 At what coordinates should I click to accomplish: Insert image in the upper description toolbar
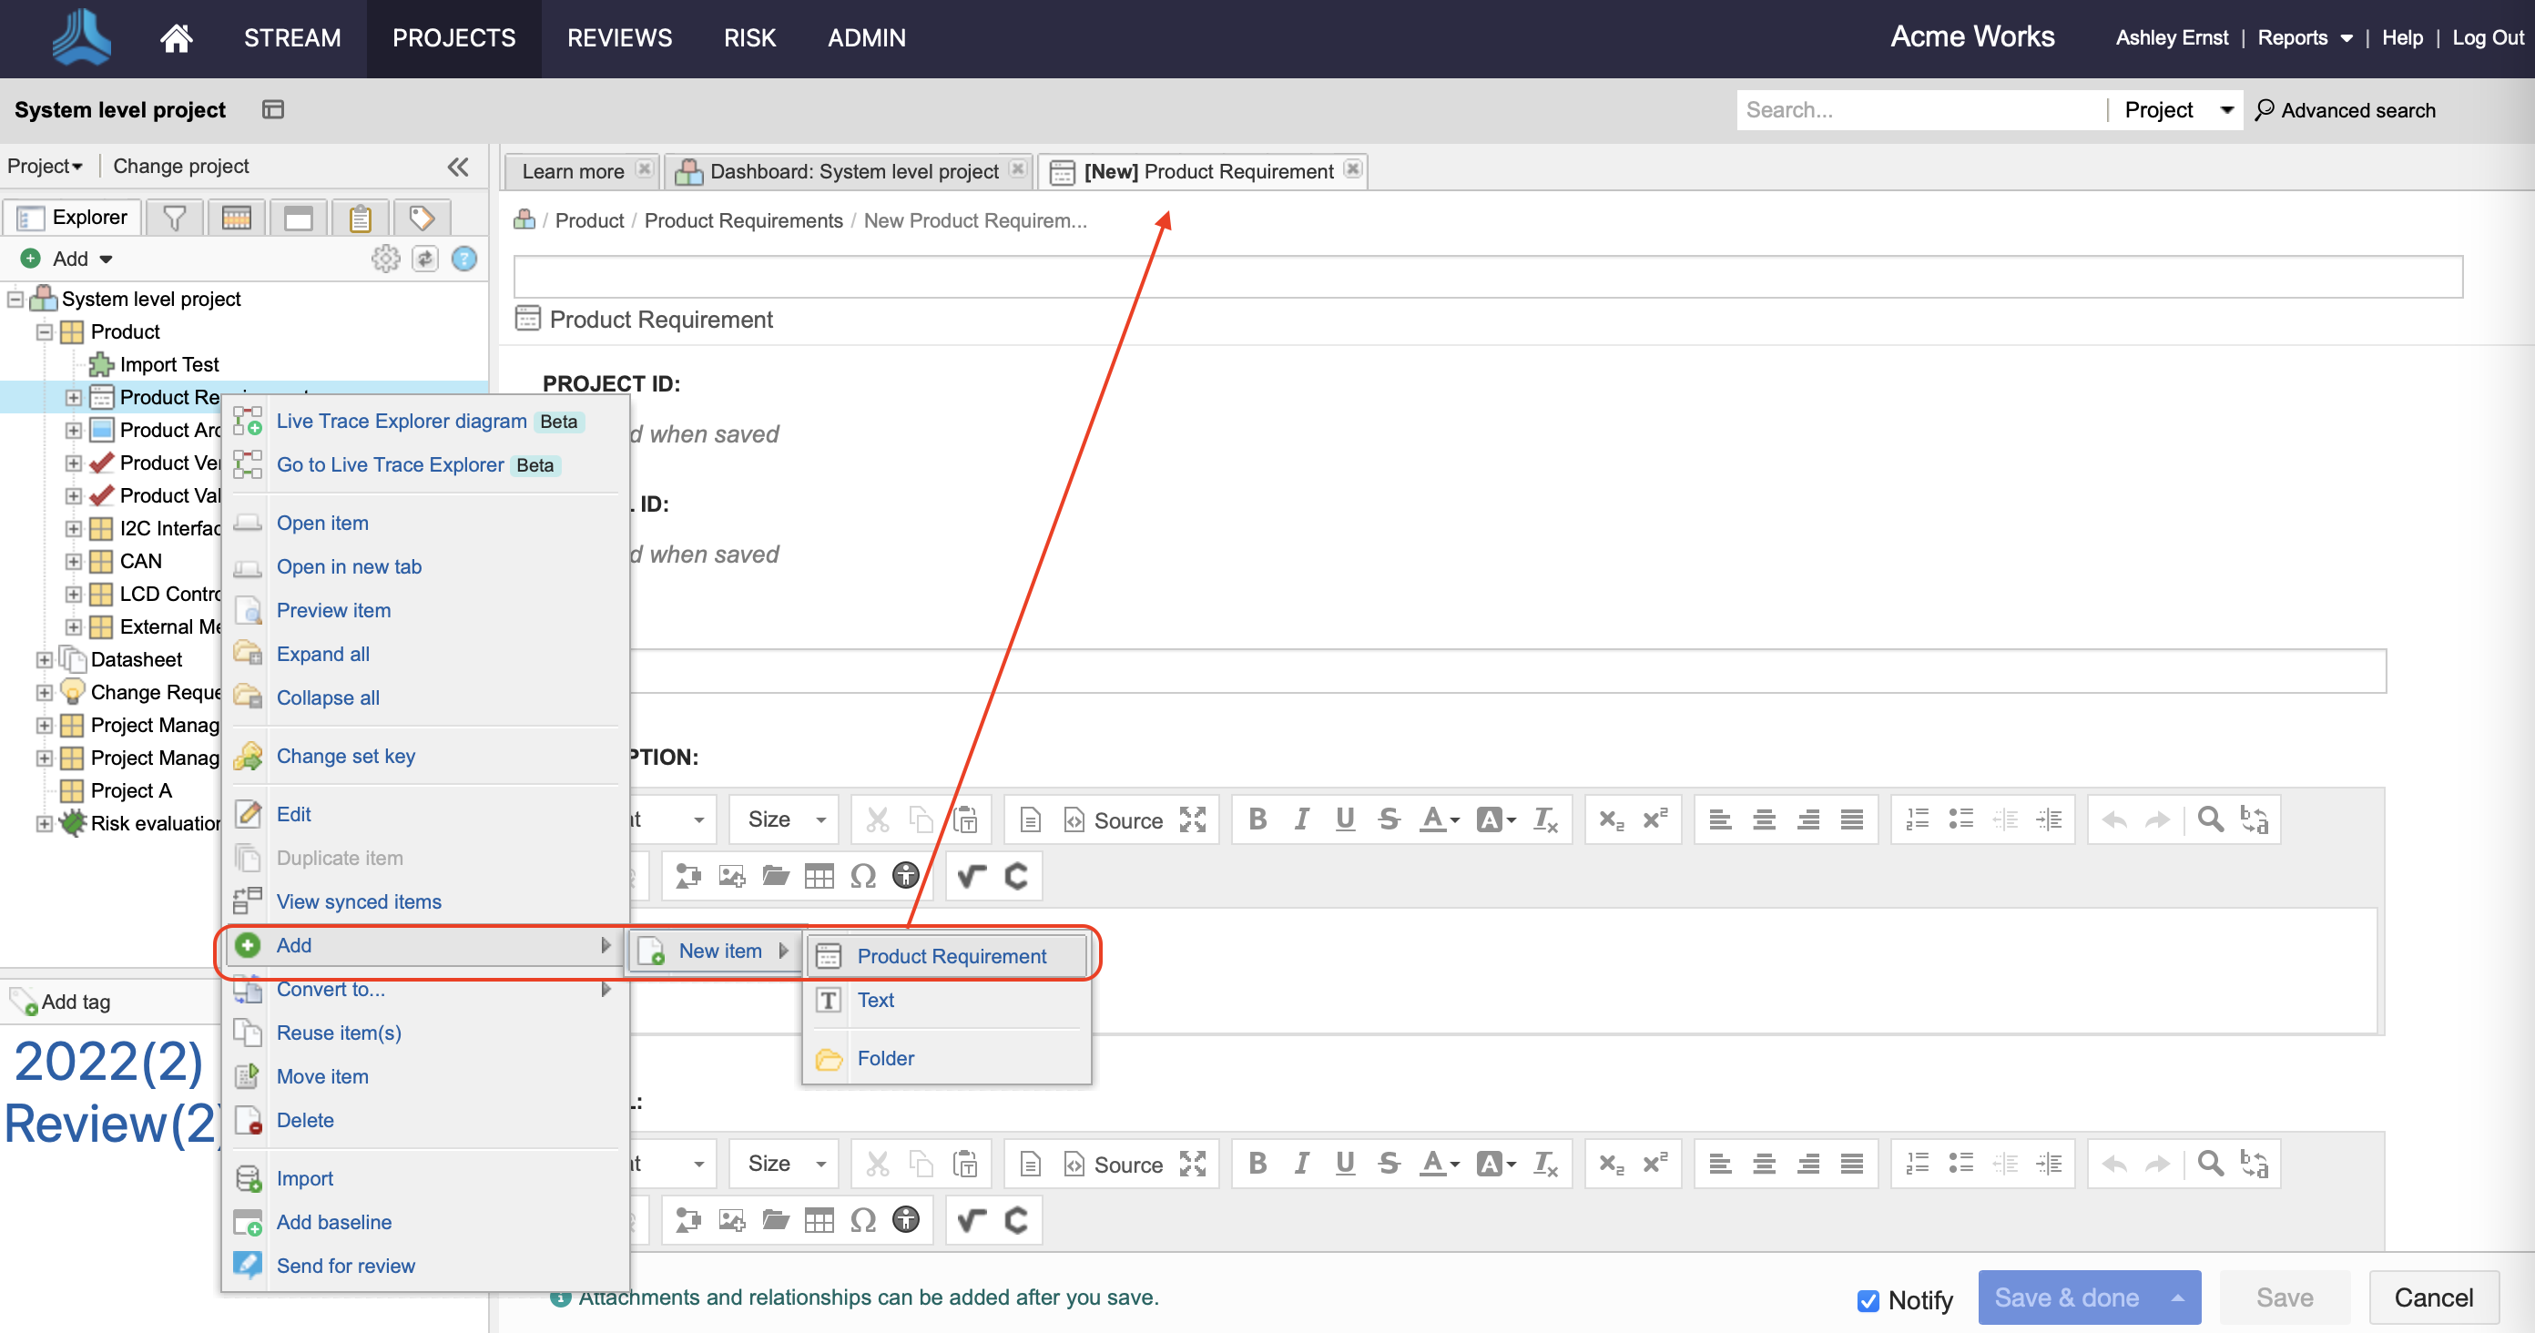click(x=731, y=876)
